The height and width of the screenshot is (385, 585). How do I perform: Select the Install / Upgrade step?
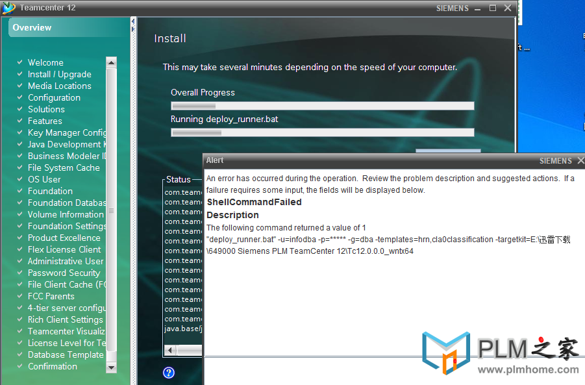(59, 74)
